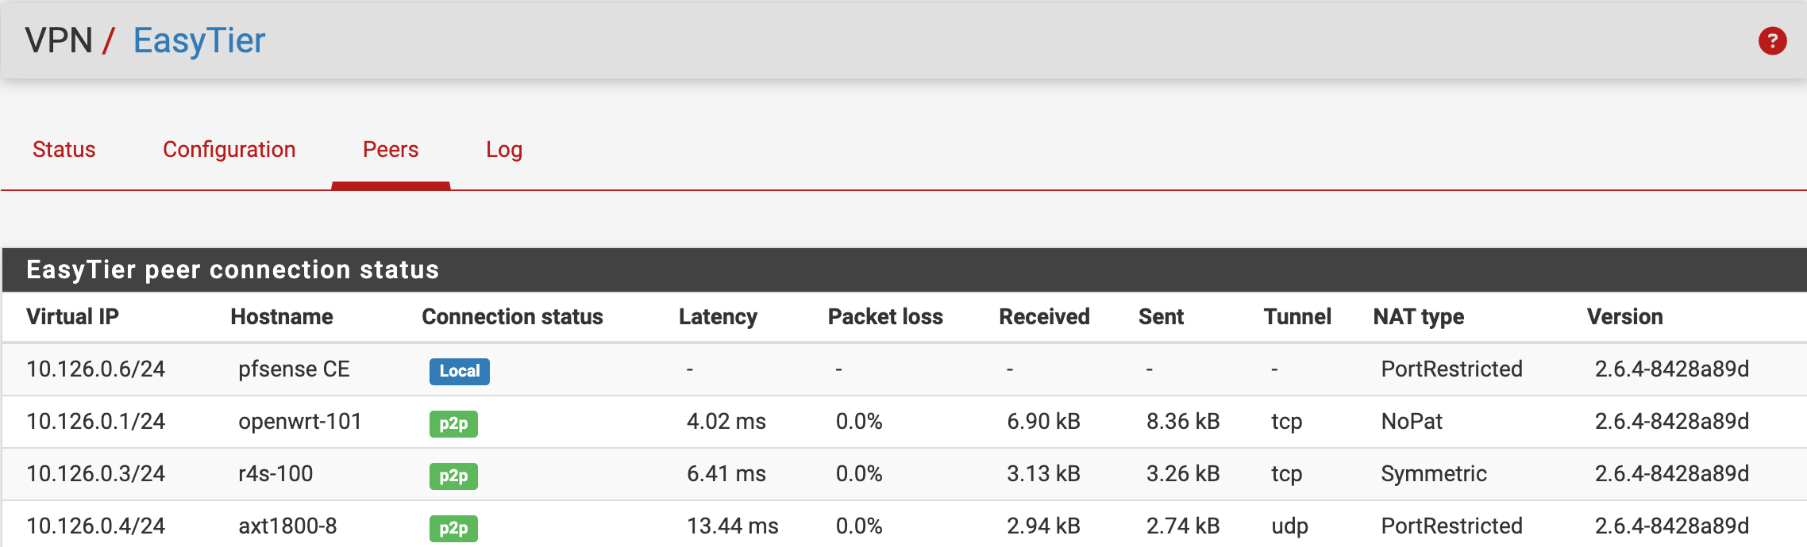Select the 10.126.0.1/24 virtual IP cell

(x=96, y=421)
